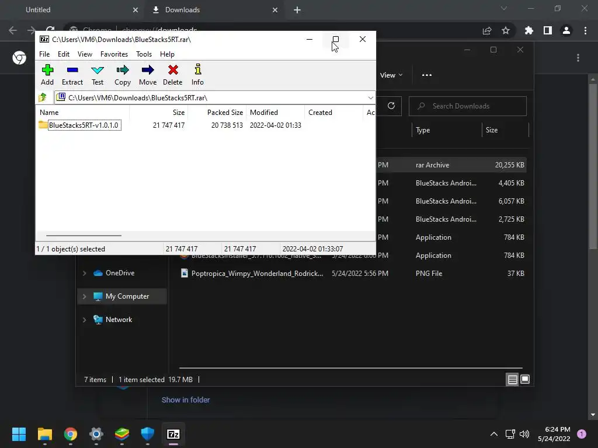This screenshot has width=598, height=448.
Task: Select OneDrive in the navigation pane
Action: 120,273
